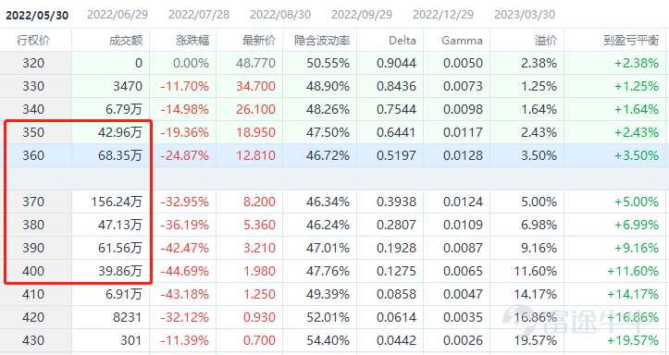Select strike price 370 cell
669x355 pixels.
36,202
